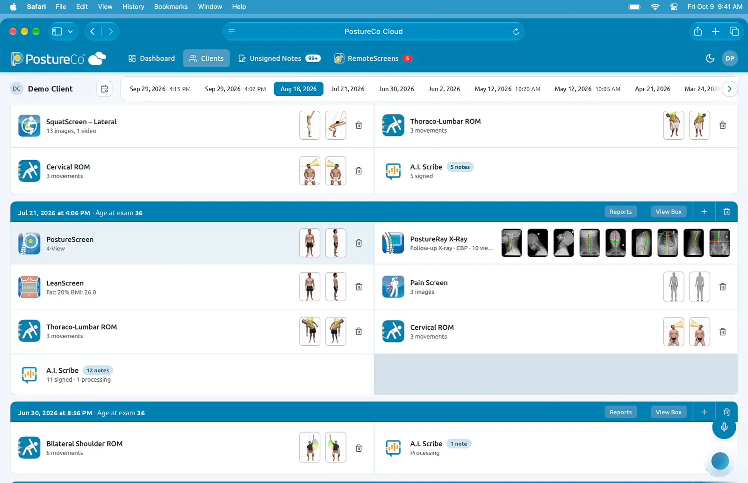Viewport: 748px width, 483px height.
Task: Add item to Jun 30, 2026 exam
Action: [704, 412]
